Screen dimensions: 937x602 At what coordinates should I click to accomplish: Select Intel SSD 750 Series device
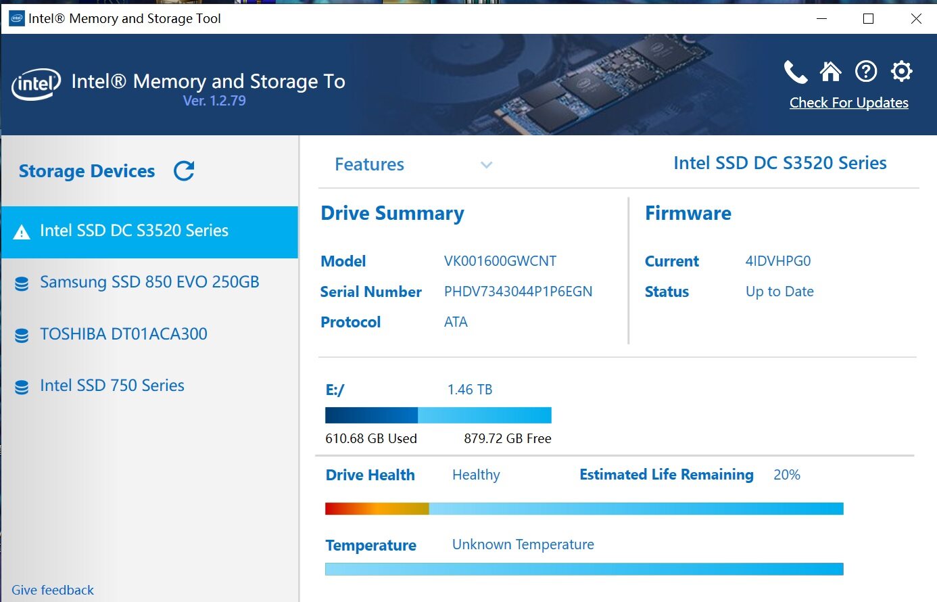coord(149,386)
